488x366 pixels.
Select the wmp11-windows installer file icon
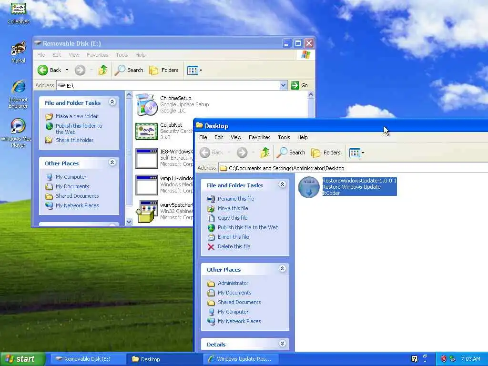(x=147, y=185)
